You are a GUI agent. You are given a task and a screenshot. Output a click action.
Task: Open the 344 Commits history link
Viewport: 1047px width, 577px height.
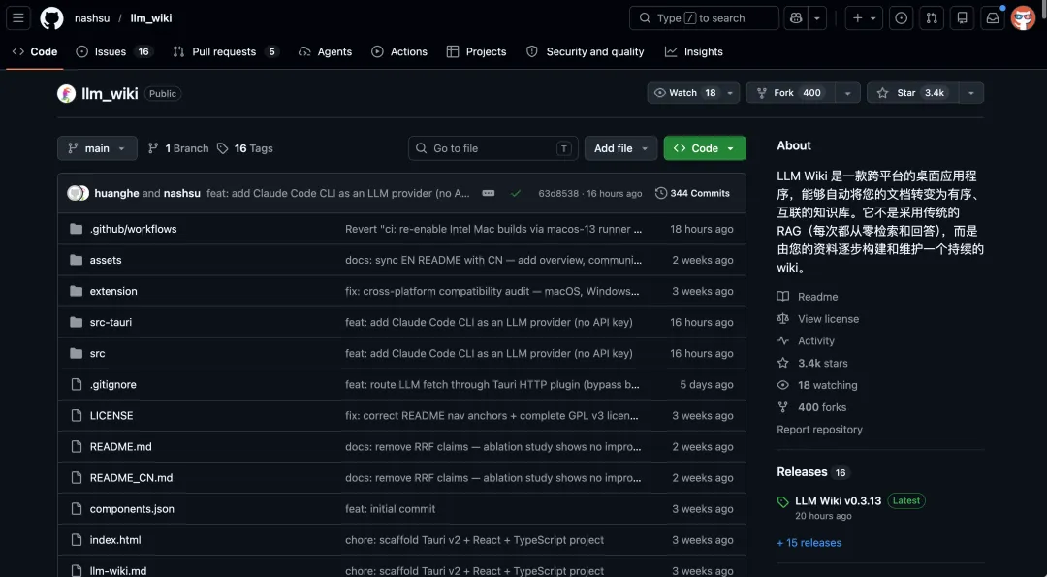[692, 193]
